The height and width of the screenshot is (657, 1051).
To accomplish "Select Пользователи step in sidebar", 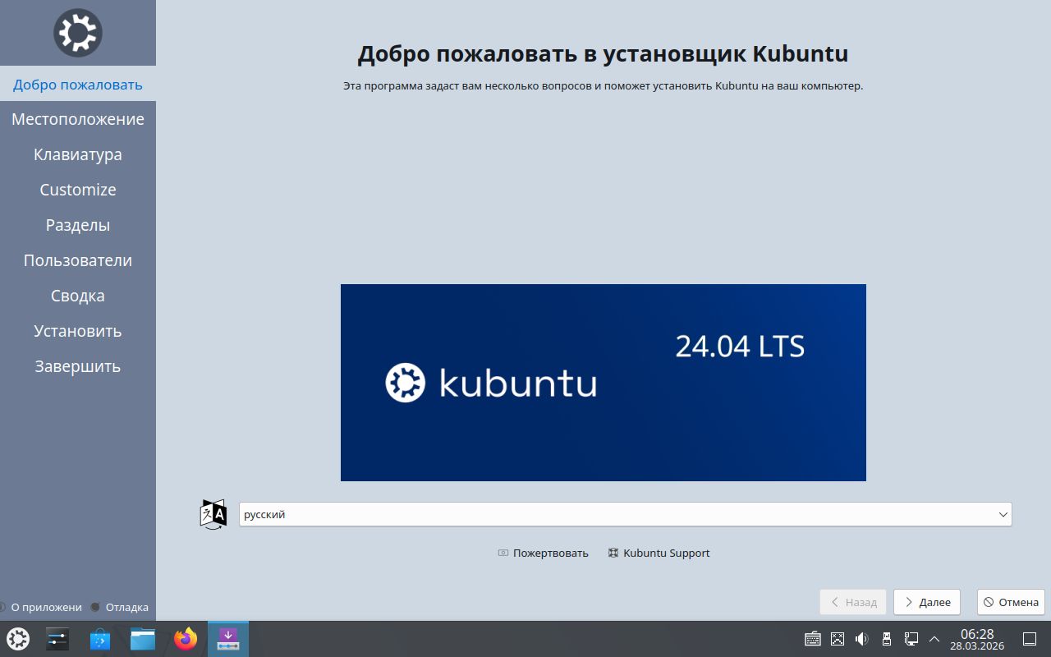I will (x=78, y=260).
